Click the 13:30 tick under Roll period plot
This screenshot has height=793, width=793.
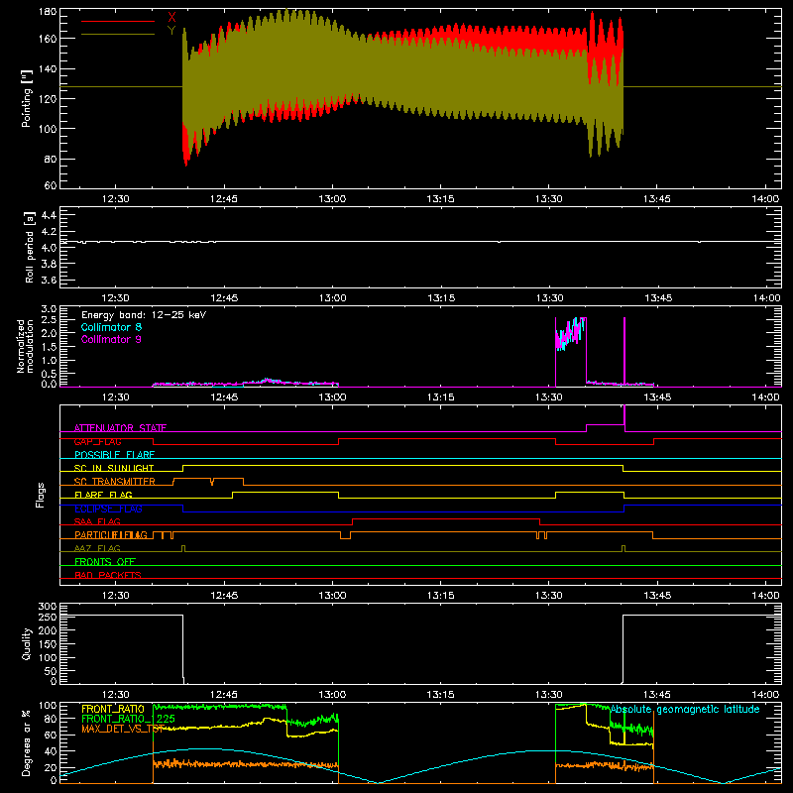coord(549,298)
